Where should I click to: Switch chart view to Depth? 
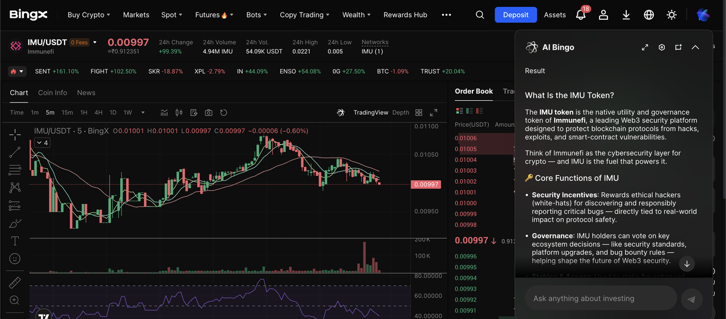tap(400, 113)
